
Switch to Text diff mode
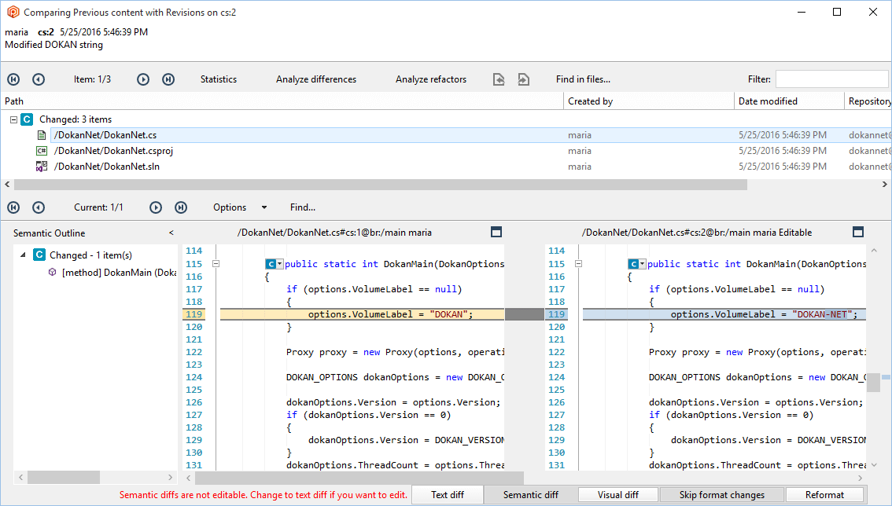[448, 495]
